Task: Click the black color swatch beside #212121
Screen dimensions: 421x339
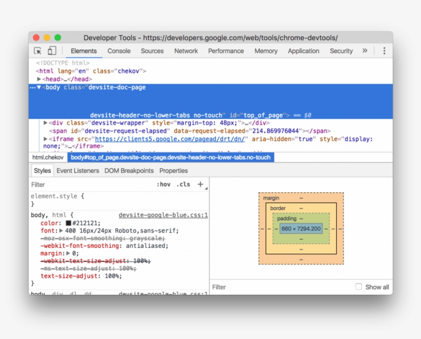Action: (x=68, y=223)
